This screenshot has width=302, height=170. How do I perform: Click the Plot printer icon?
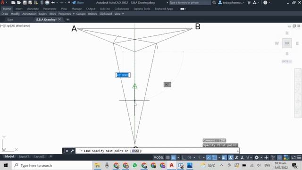point(47,2)
